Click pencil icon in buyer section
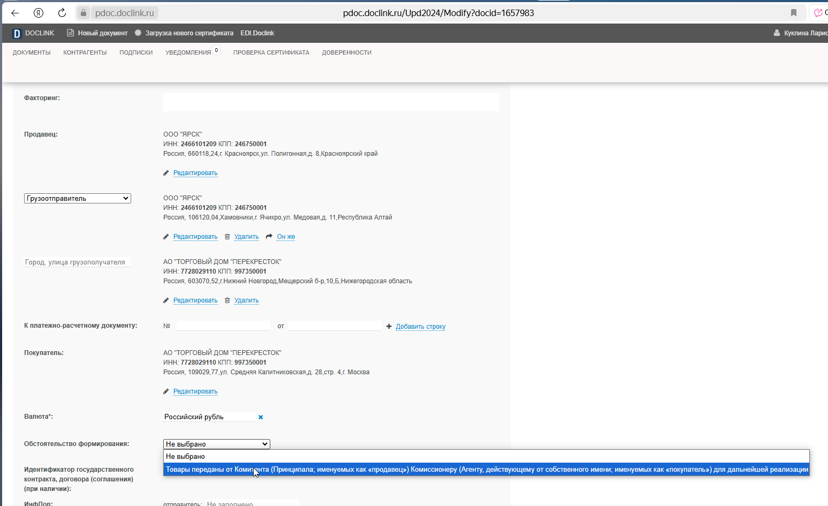This screenshot has width=828, height=506. (166, 391)
